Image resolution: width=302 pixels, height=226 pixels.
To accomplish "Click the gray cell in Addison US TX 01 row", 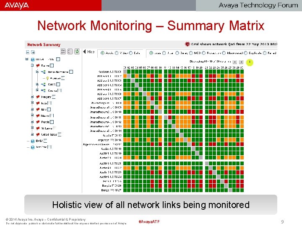I will (x=125, y=72).
